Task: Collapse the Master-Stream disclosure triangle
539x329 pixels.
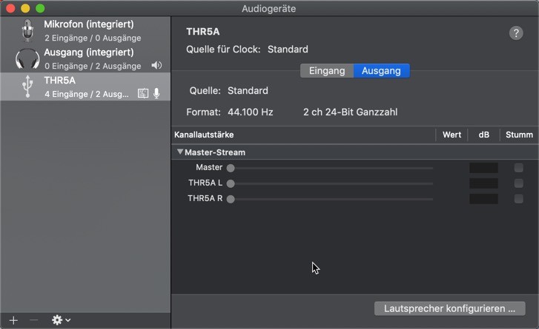Action: 179,152
